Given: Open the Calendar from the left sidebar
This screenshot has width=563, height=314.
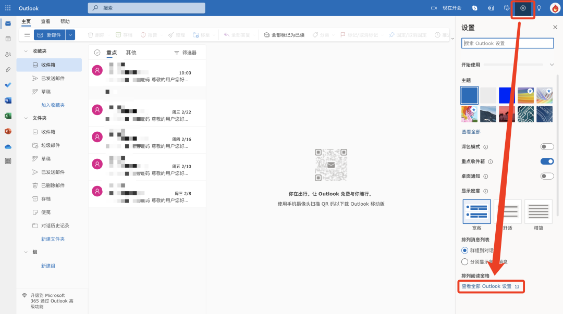Looking at the screenshot, I should point(7,39).
